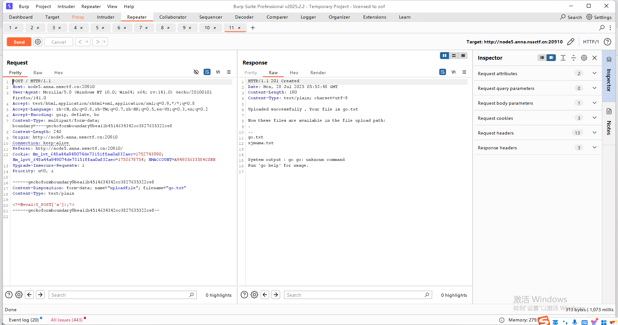The width and height of the screenshot is (618, 325).
Task: Open Inspector settings gear
Action: pyautogui.click(x=584, y=58)
